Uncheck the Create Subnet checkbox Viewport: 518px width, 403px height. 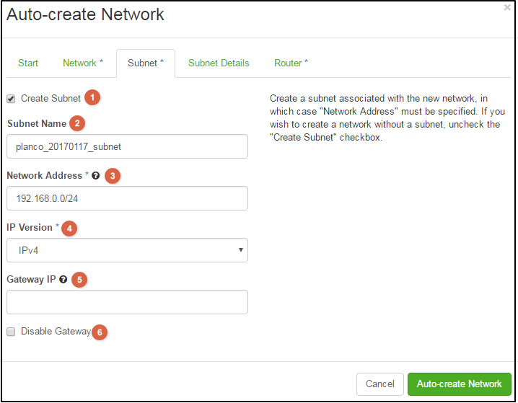click(x=11, y=99)
